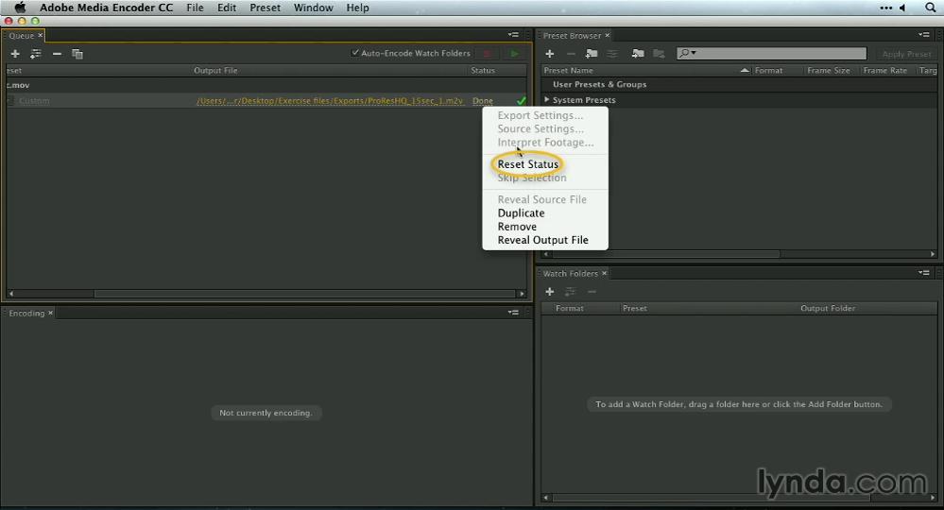Click the Preset Browser search field
Viewport: 944px width, 510px height.
pos(775,54)
